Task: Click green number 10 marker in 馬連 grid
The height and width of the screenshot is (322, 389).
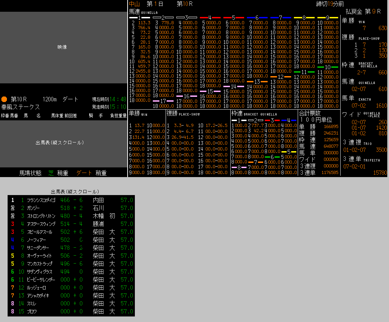Action: (x=327, y=67)
